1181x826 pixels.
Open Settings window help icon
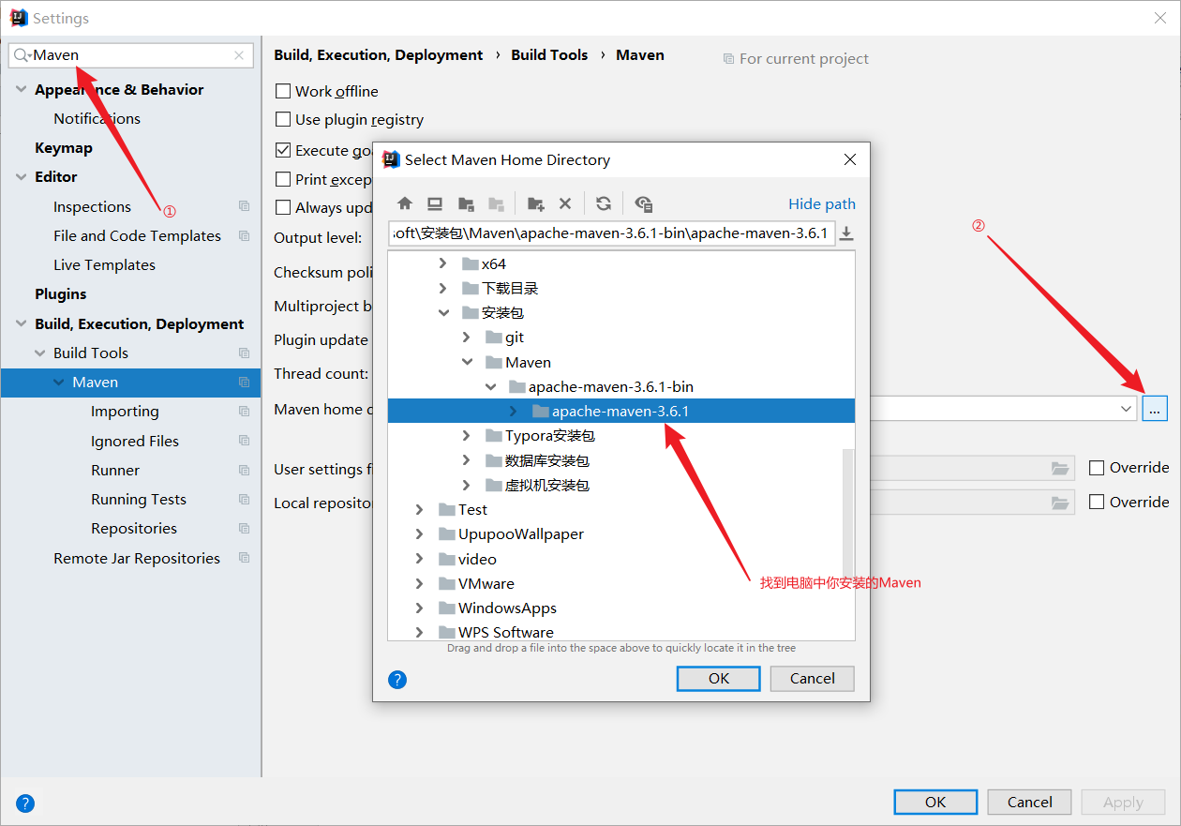pos(25,803)
